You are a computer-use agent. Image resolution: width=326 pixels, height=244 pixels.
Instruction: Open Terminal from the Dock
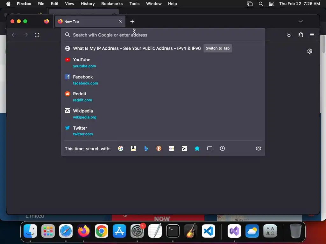(x=173, y=231)
